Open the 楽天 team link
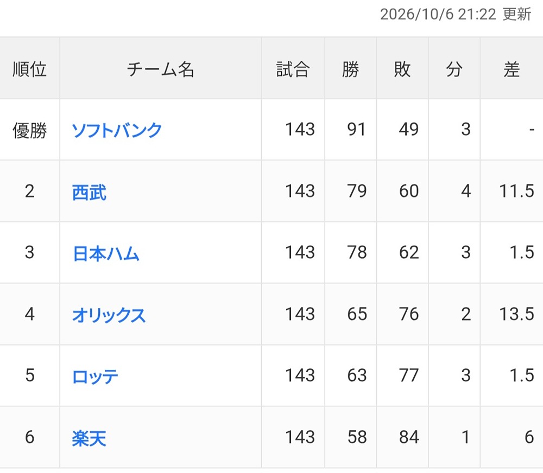The image size is (543, 473). pyautogui.click(x=89, y=438)
